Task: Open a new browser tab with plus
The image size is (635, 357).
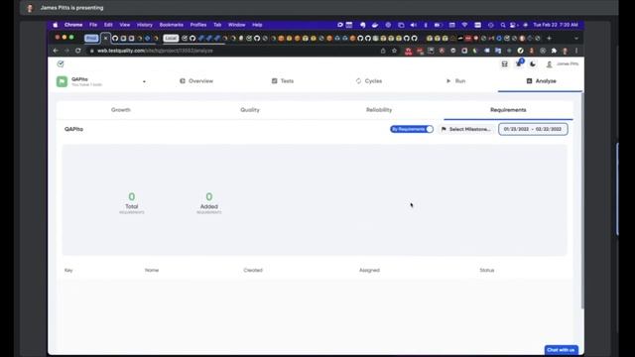Action: point(549,38)
